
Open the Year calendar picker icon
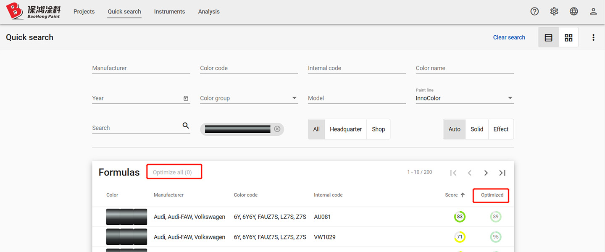coord(186,98)
